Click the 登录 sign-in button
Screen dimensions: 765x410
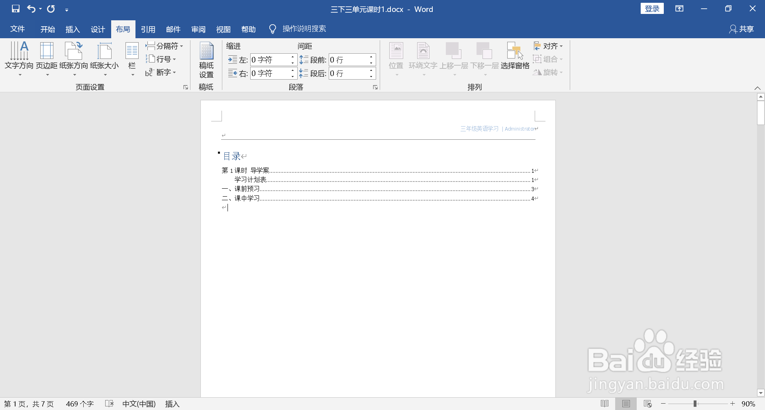pos(652,8)
